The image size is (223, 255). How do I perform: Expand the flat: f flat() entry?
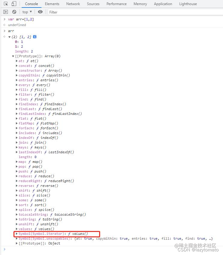pyautogui.click(x=17, y=118)
